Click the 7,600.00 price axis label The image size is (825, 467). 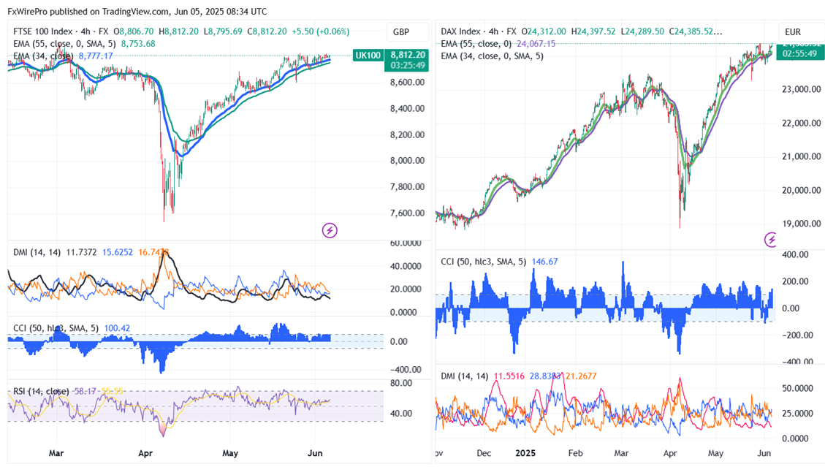(x=407, y=213)
